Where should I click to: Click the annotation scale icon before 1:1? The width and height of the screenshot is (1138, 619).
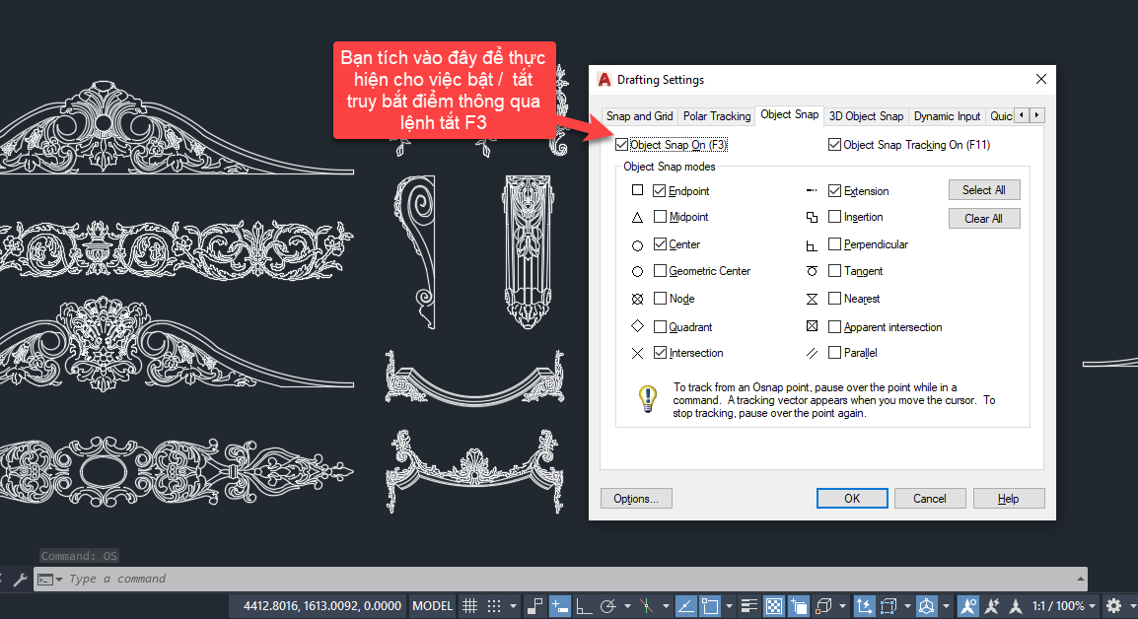click(1016, 606)
